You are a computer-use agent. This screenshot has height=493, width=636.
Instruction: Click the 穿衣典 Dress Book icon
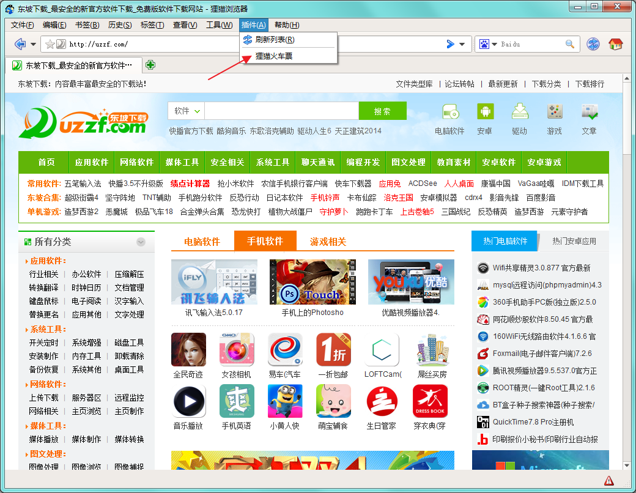click(x=431, y=401)
